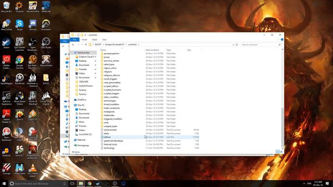333x187 pixels.
Task: Launch VLC media player from desktop
Action: (33, 170)
